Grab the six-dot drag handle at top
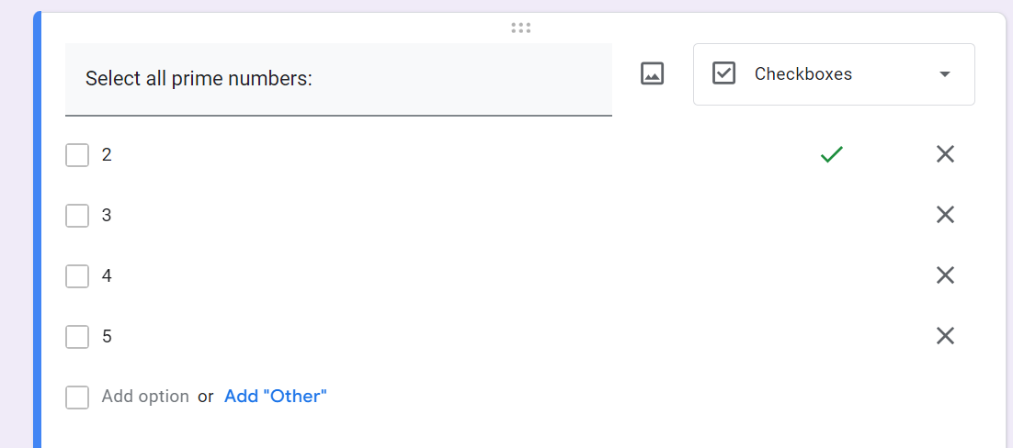1013x448 pixels. [x=521, y=28]
